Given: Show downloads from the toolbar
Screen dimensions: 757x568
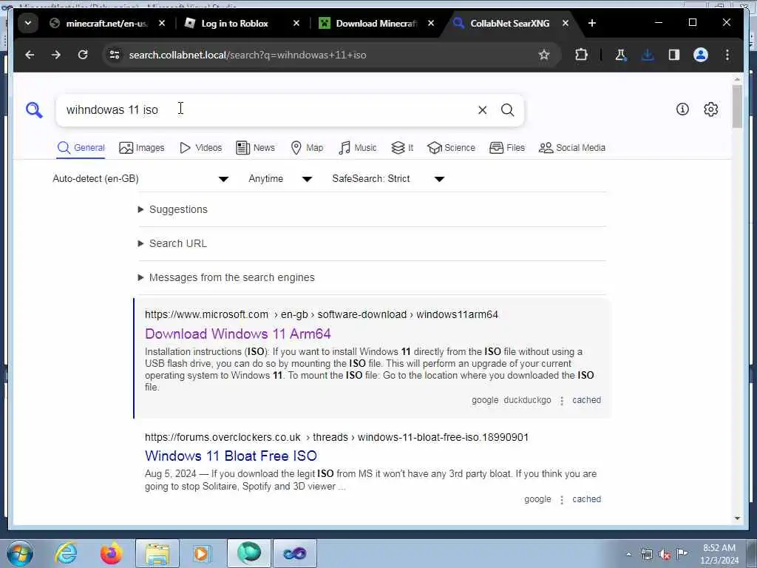Looking at the screenshot, I should coord(648,55).
